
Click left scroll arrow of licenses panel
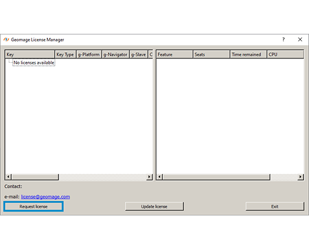pos(8,177)
